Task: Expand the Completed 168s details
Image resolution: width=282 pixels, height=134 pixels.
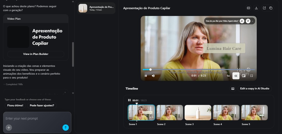Action: click(13, 84)
